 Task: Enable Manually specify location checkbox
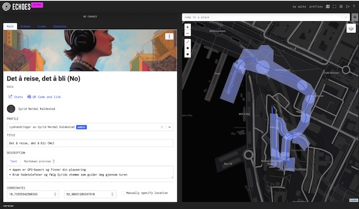(123, 193)
